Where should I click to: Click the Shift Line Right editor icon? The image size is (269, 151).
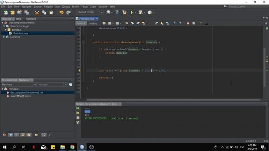[x=180, y=23]
